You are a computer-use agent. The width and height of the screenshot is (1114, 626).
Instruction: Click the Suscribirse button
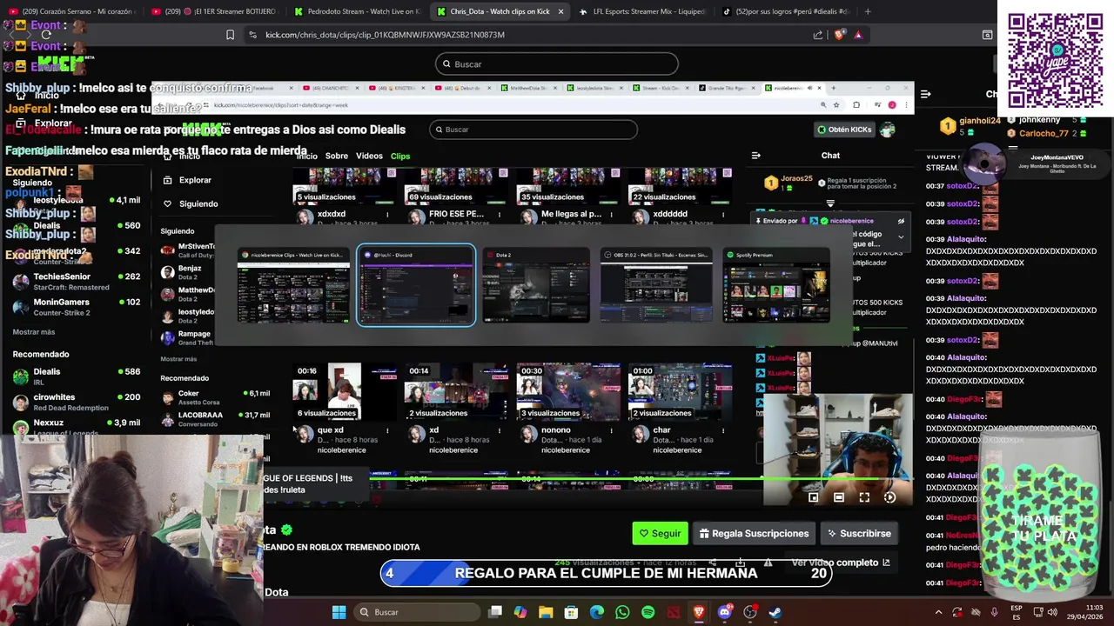tap(859, 533)
